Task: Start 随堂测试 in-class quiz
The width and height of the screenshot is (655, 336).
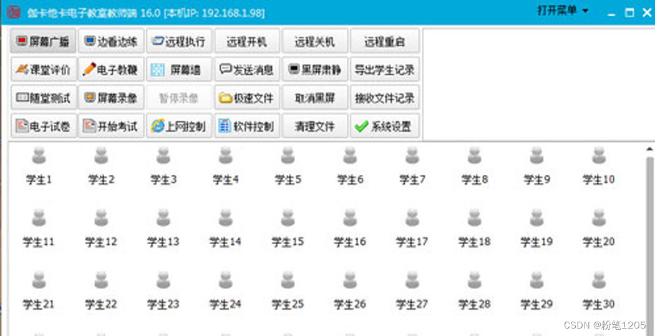Action: 44,97
